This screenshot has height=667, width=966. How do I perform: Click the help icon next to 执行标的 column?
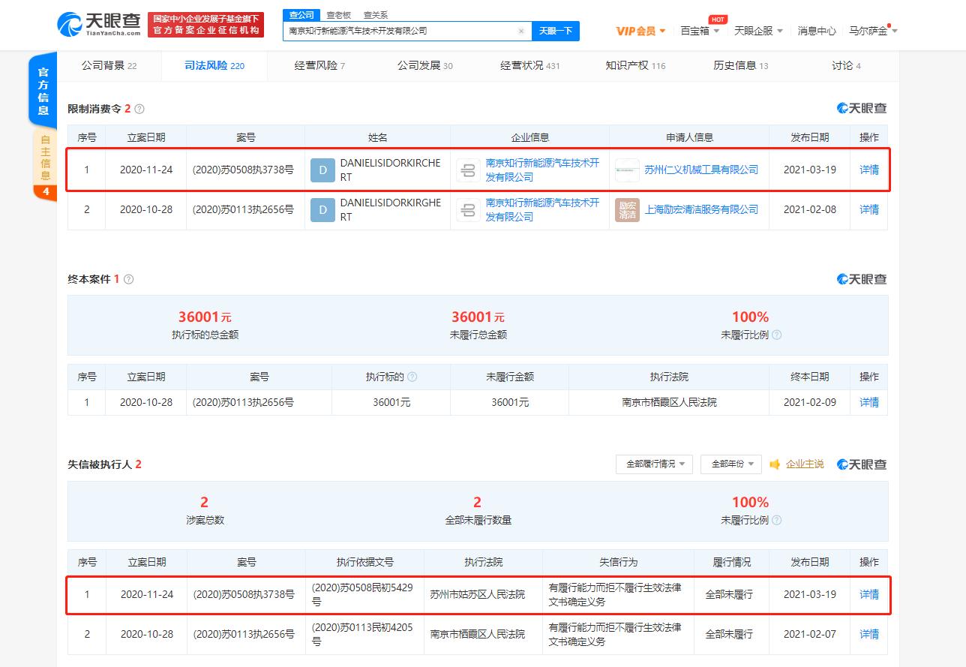click(x=412, y=377)
